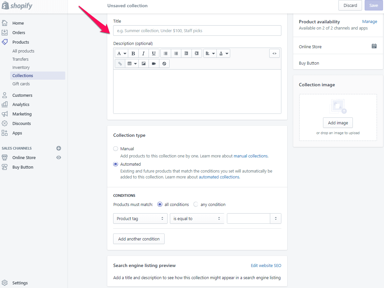Click the condition value input field
The height and width of the screenshot is (288, 384).
coord(248,218)
